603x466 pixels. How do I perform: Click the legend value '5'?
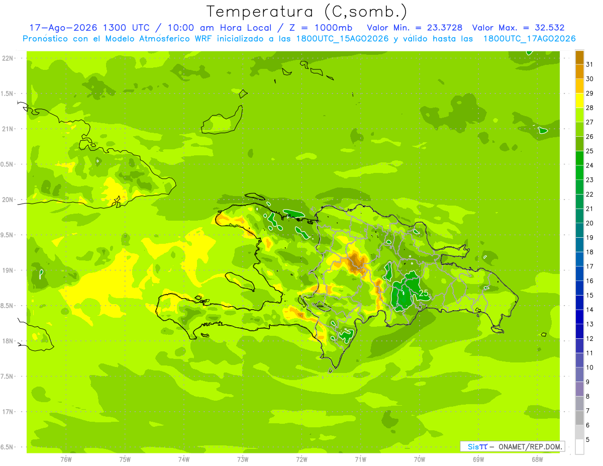pyautogui.click(x=587, y=439)
